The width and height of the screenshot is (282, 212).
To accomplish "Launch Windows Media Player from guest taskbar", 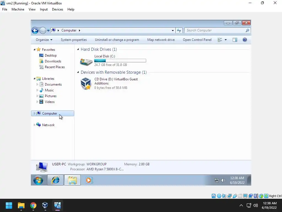I will 89,180.
